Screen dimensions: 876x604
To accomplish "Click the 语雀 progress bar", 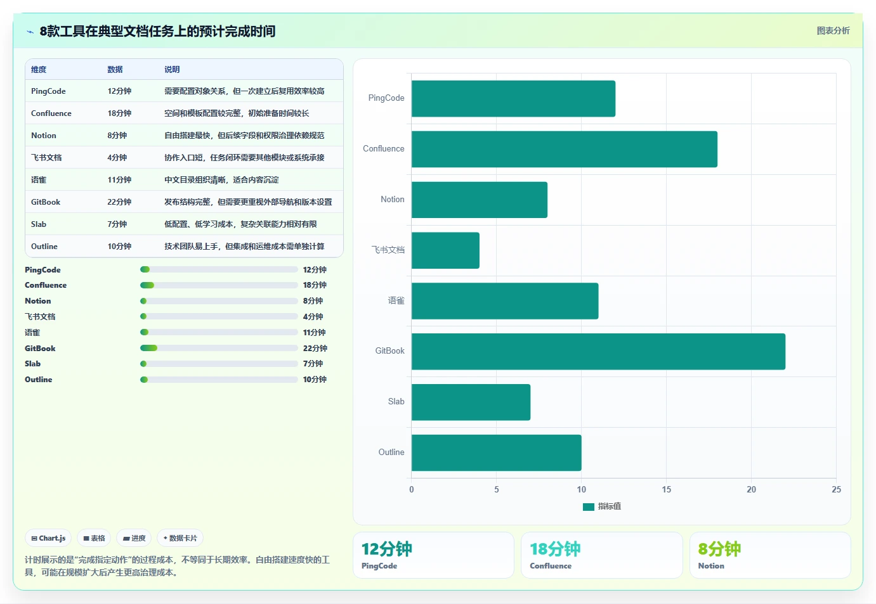I will [219, 332].
